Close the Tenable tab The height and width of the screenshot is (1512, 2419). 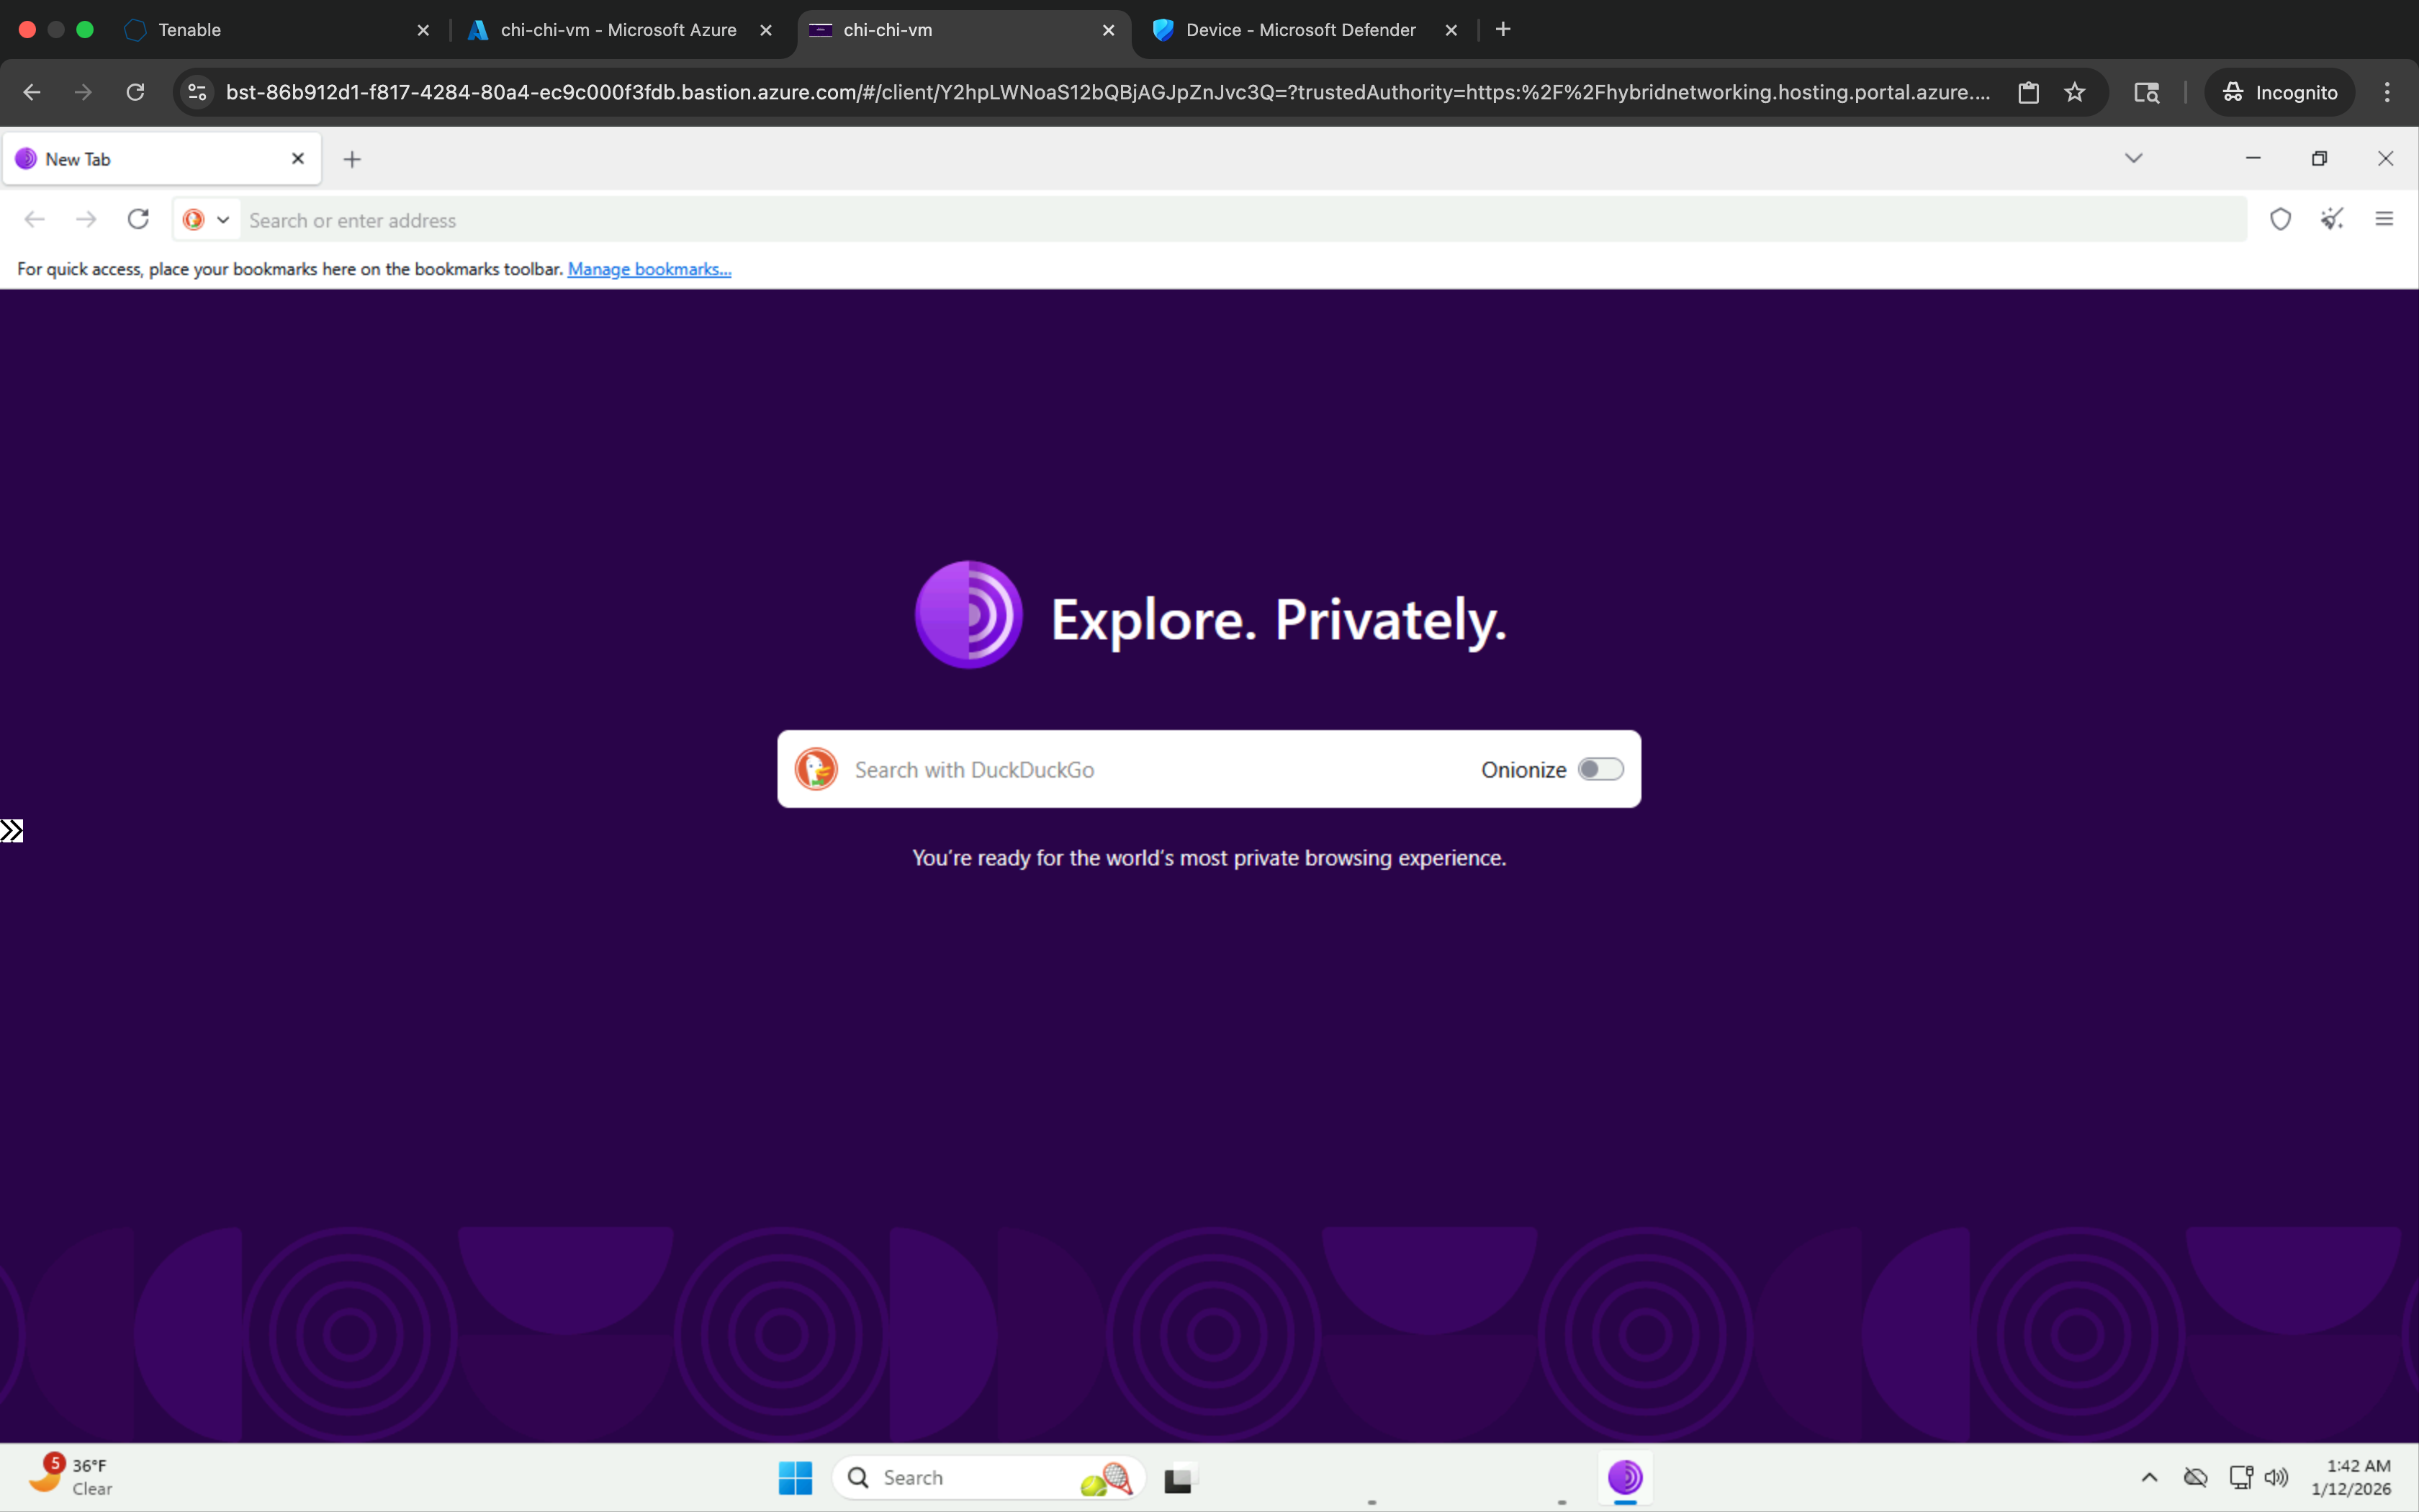[x=423, y=30]
